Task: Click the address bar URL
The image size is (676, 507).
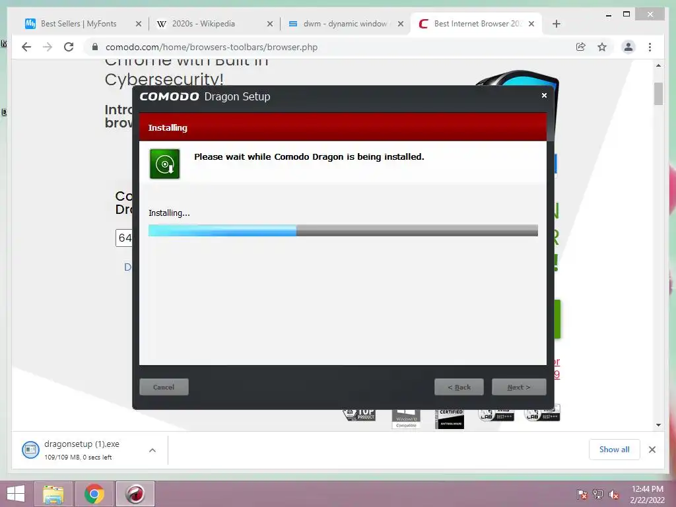Action: [211, 47]
